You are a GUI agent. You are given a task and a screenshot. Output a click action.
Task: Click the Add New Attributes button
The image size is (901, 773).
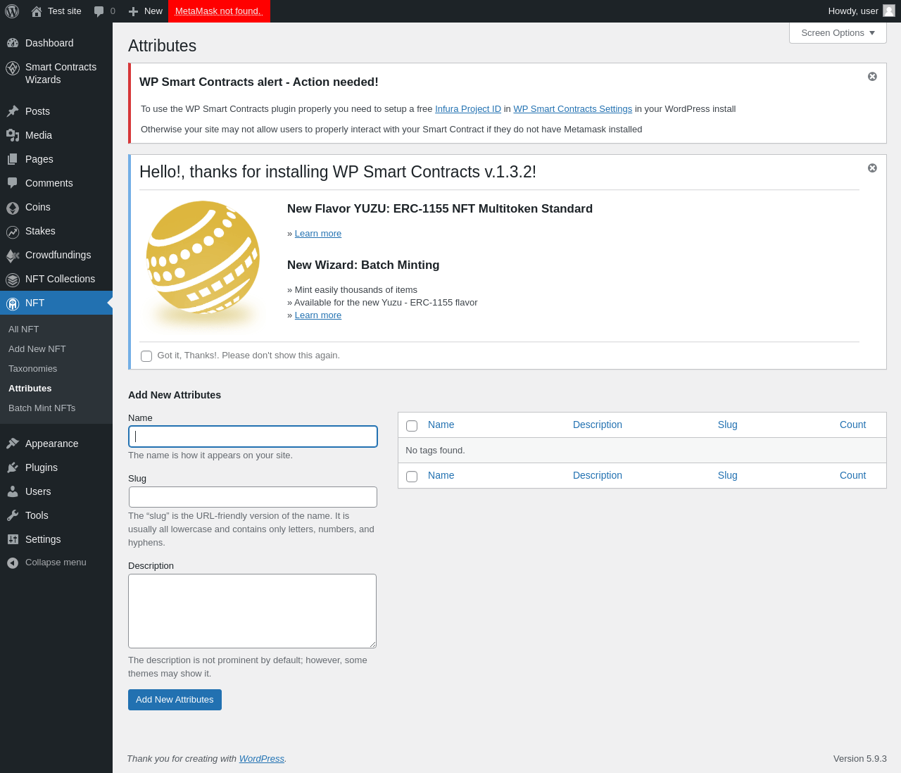175,700
